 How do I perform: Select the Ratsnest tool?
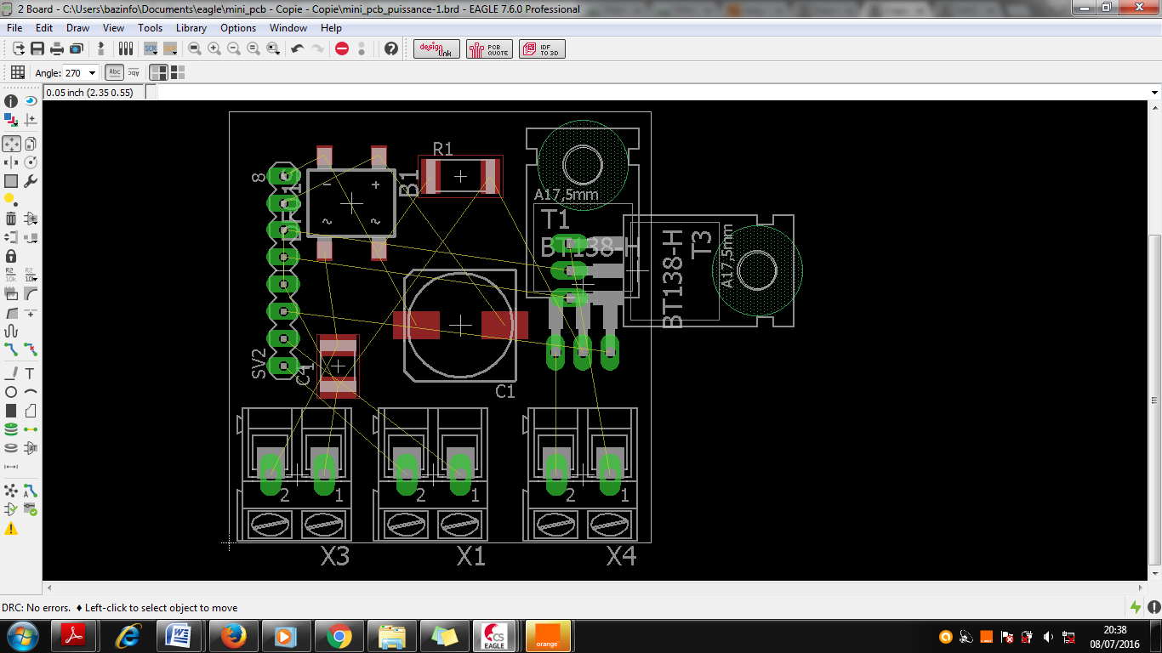(x=11, y=491)
